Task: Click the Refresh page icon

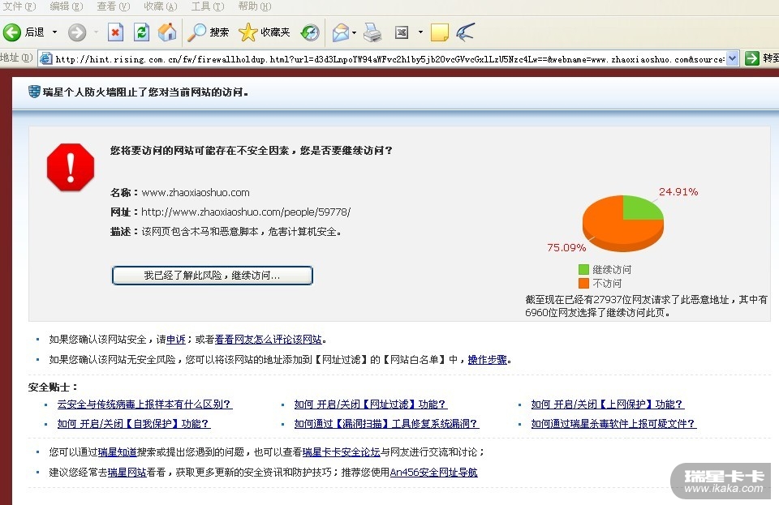Action: click(141, 32)
